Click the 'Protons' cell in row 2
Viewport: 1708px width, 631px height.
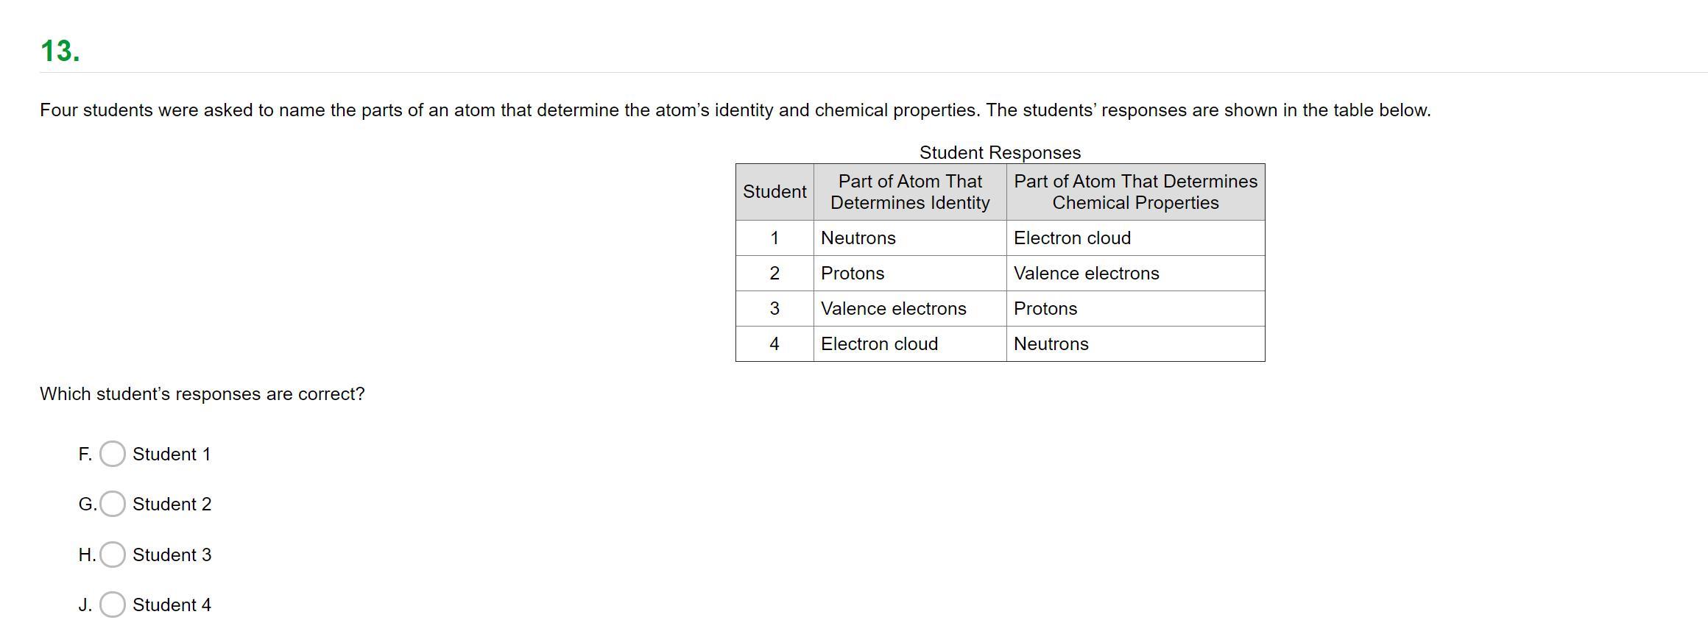(x=853, y=274)
